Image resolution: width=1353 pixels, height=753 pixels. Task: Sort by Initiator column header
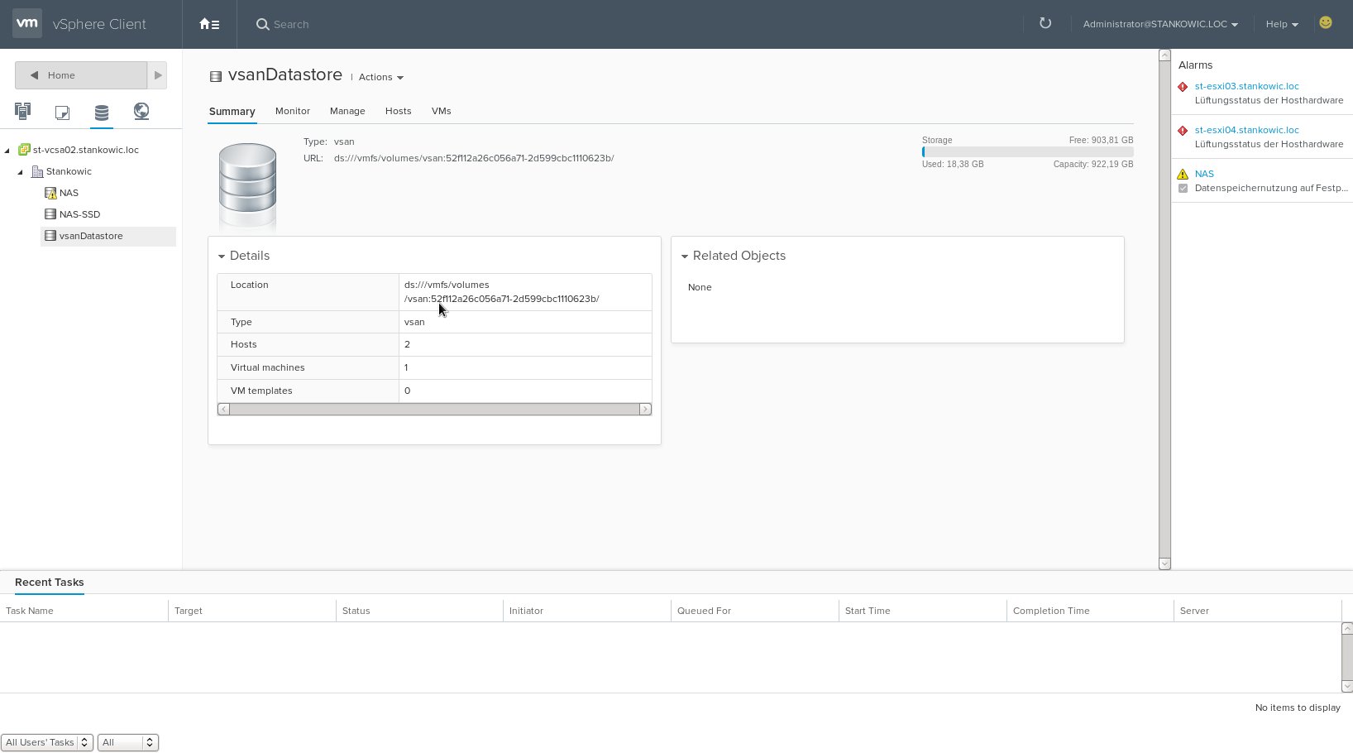587,611
